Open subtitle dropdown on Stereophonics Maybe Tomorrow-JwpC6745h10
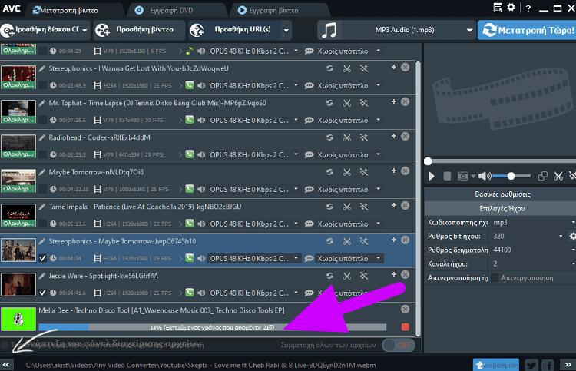This screenshot has height=371, width=576. click(x=349, y=258)
